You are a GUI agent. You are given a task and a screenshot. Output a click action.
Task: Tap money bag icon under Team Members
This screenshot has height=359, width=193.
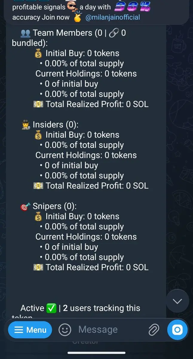39,53
